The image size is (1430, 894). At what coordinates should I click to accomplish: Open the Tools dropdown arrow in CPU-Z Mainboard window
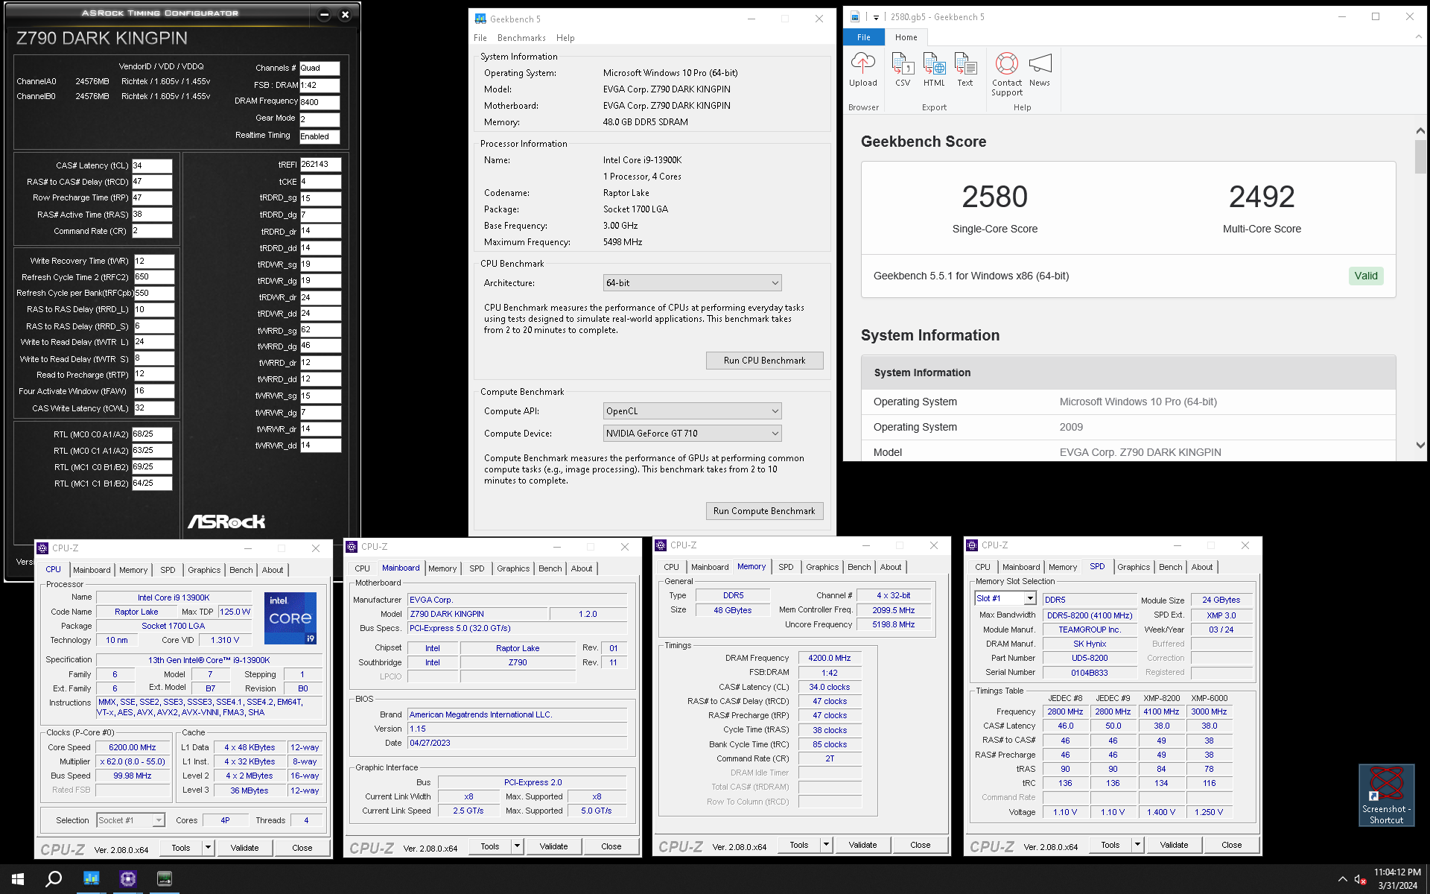517,846
